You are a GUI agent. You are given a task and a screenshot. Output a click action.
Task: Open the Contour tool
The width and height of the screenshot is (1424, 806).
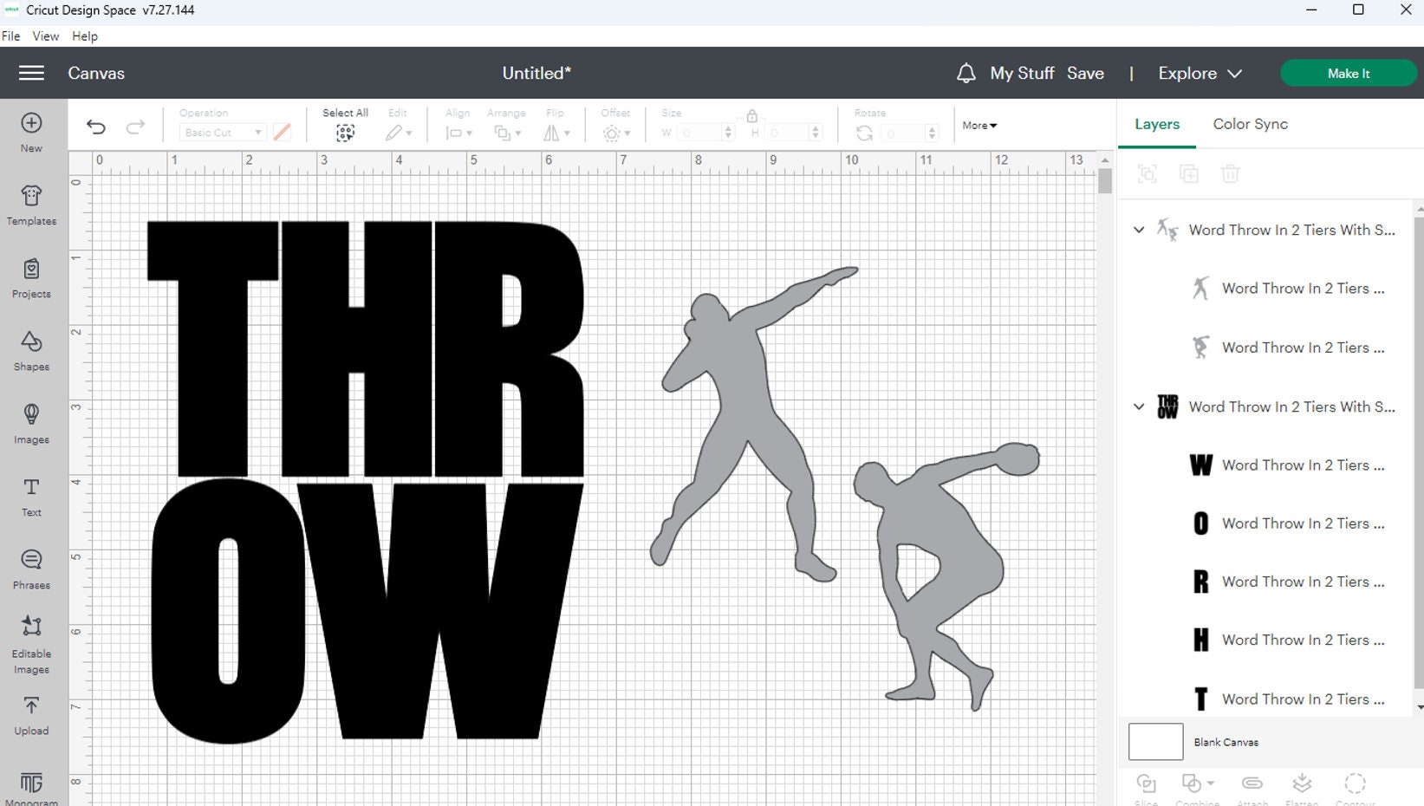(x=1355, y=784)
